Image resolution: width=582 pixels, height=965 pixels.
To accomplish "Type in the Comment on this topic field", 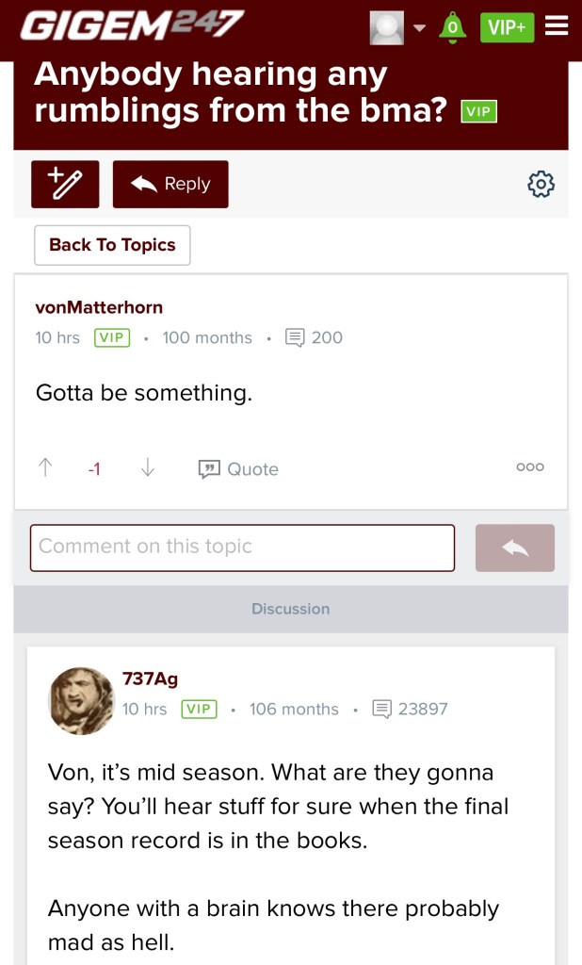I will click(x=242, y=548).
